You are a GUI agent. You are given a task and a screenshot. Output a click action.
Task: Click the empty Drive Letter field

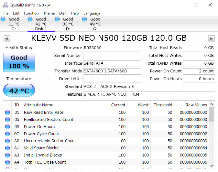(112, 79)
